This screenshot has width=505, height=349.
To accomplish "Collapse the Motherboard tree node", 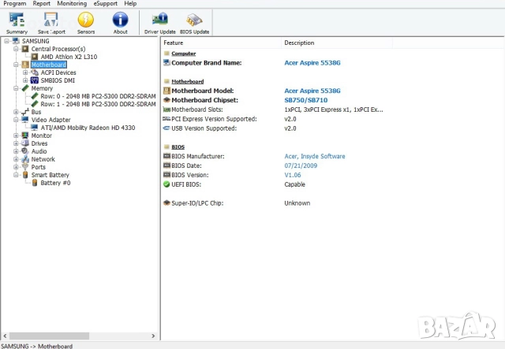I will pyautogui.click(x=16, y=65).
